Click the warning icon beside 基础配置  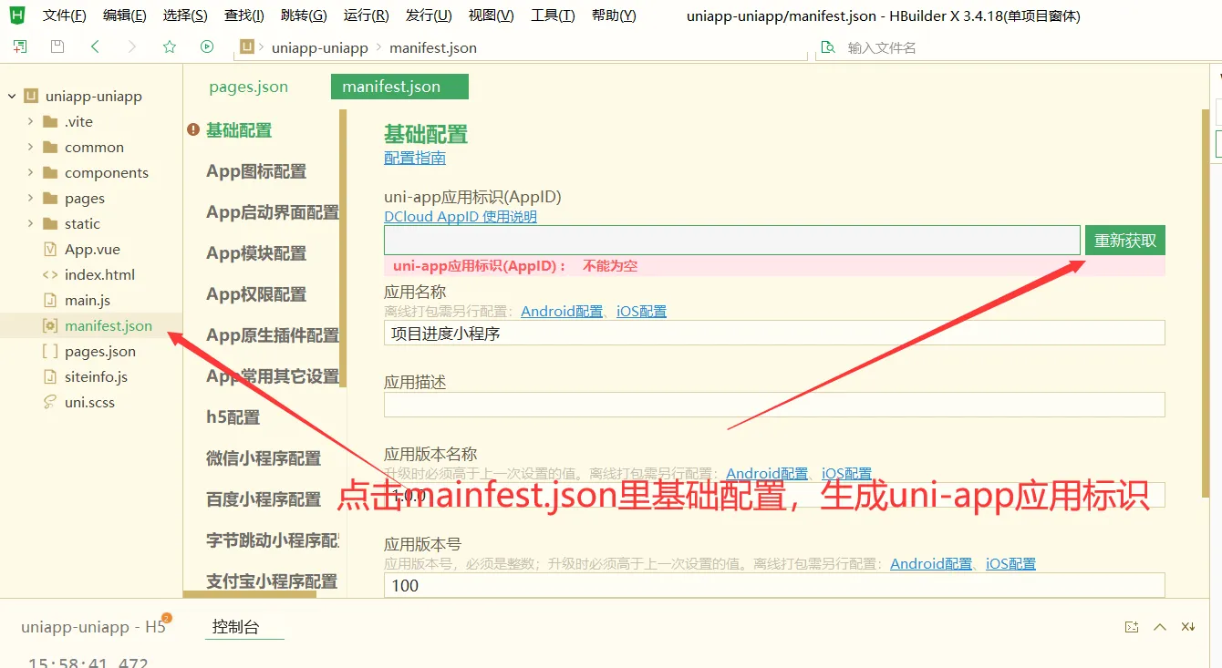coord(193,130)
